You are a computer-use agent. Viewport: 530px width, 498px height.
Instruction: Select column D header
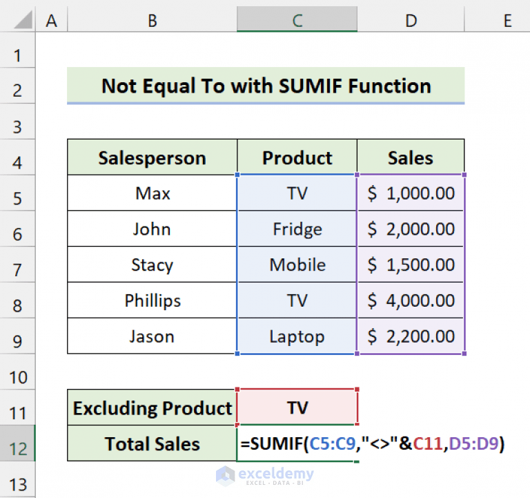click(x=411, y=20)
